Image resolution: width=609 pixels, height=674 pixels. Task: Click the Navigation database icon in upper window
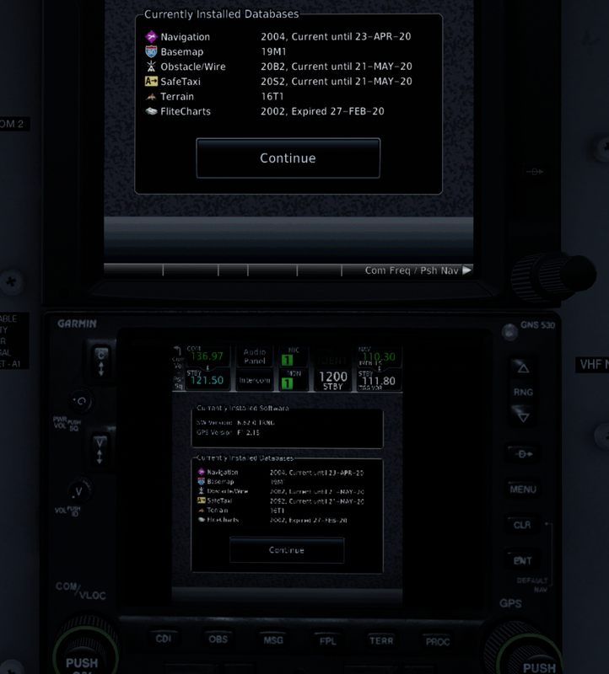151,36
